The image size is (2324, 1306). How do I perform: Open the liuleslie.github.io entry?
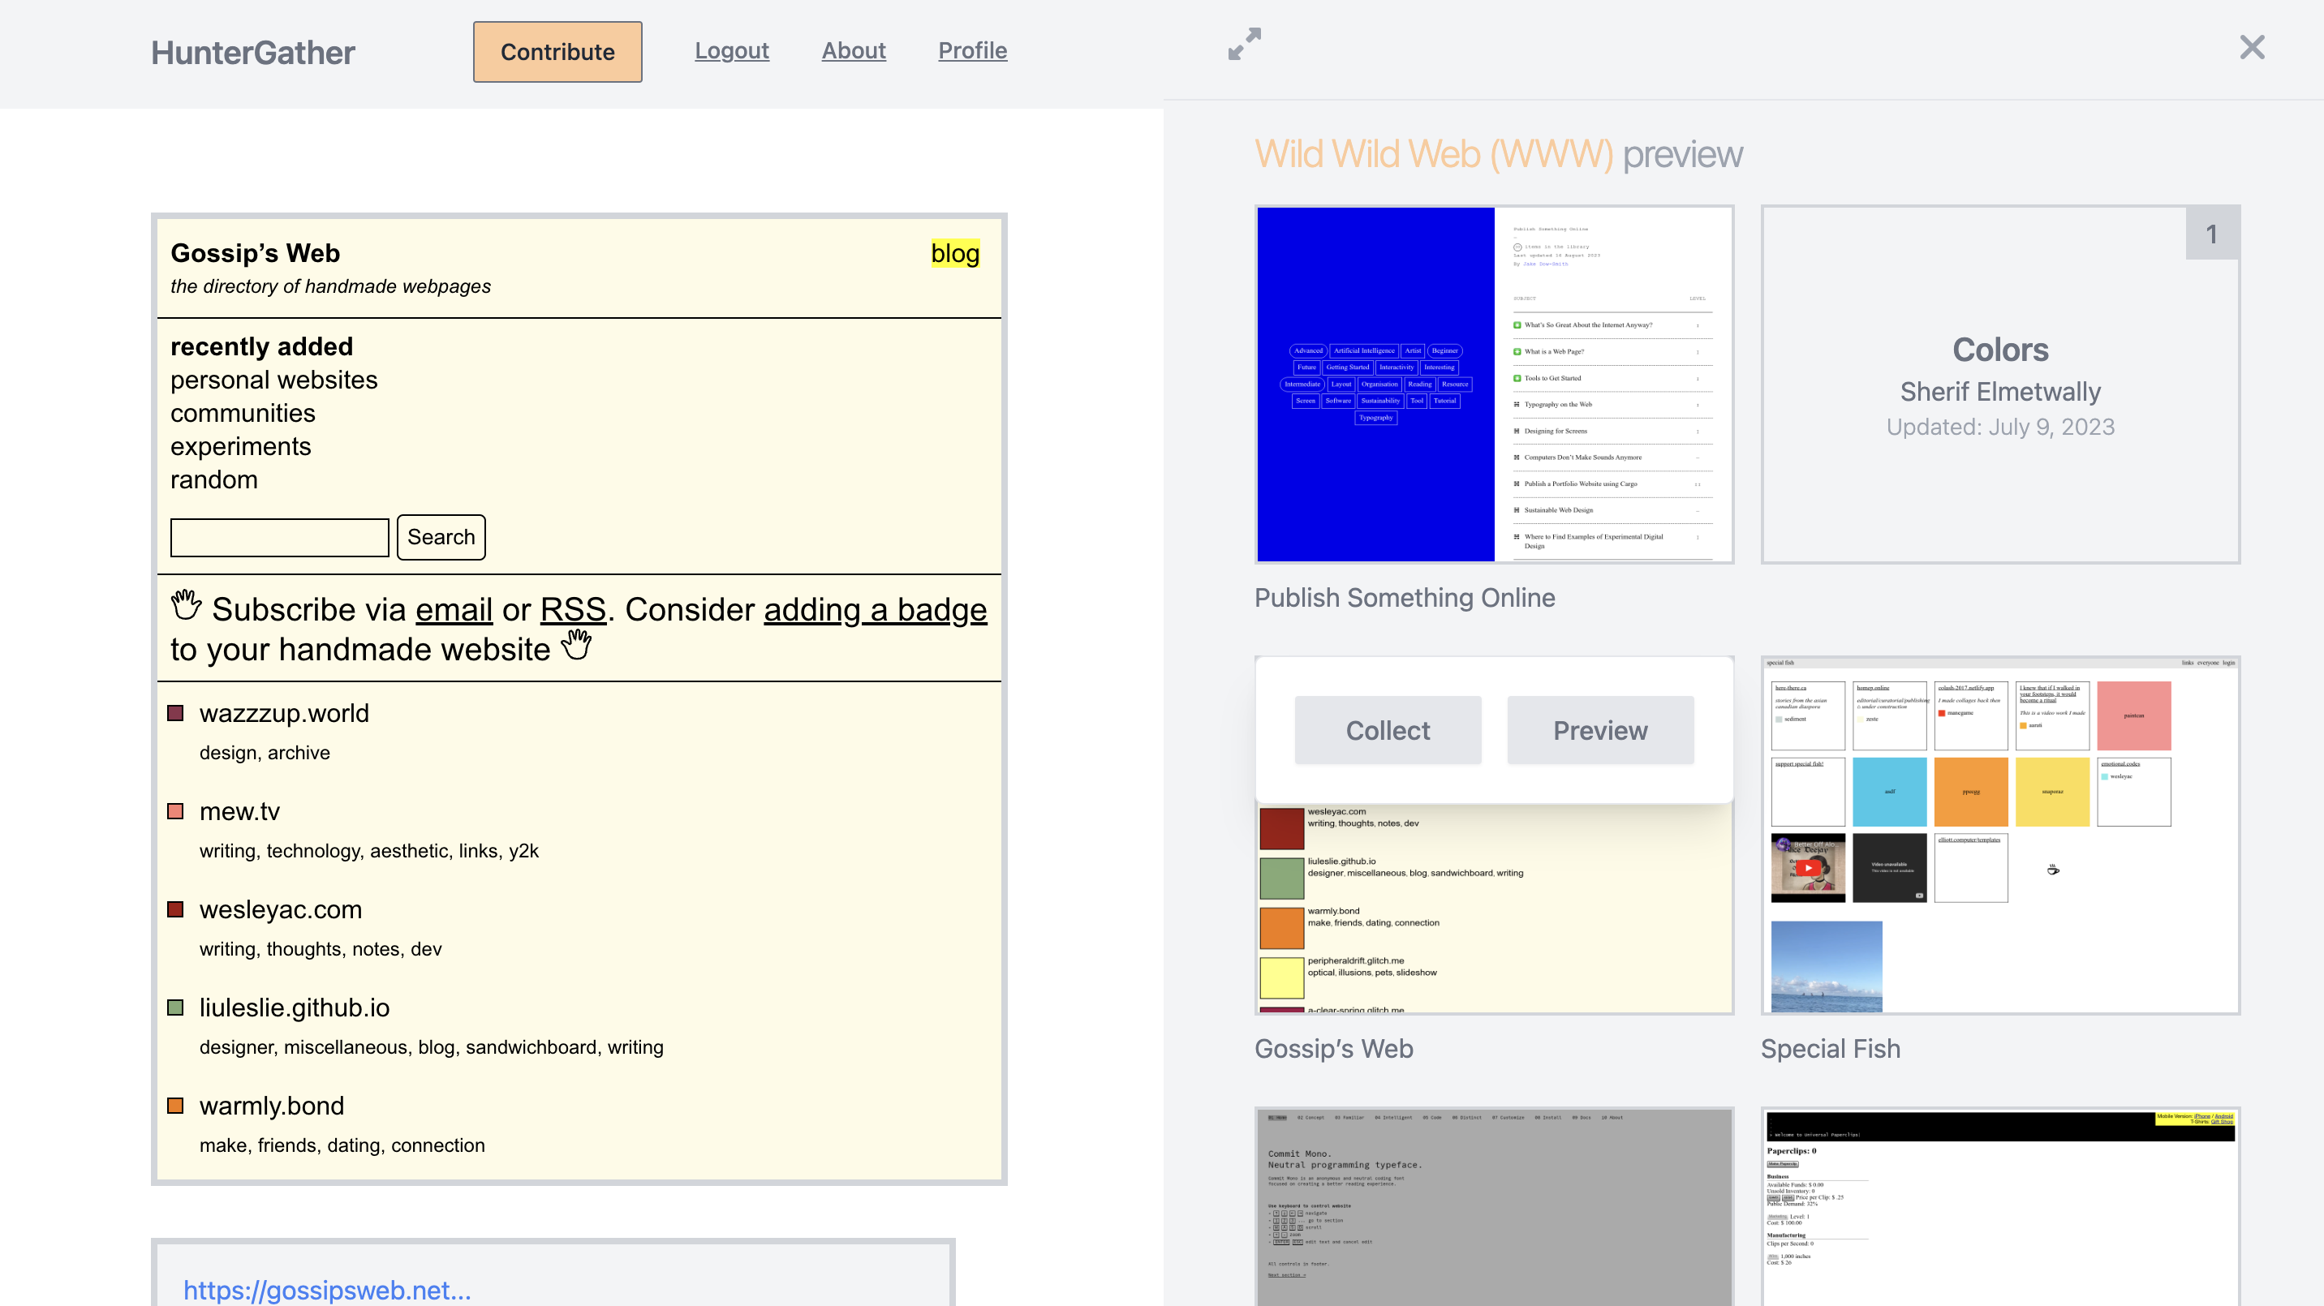(x=294, y=1007)
